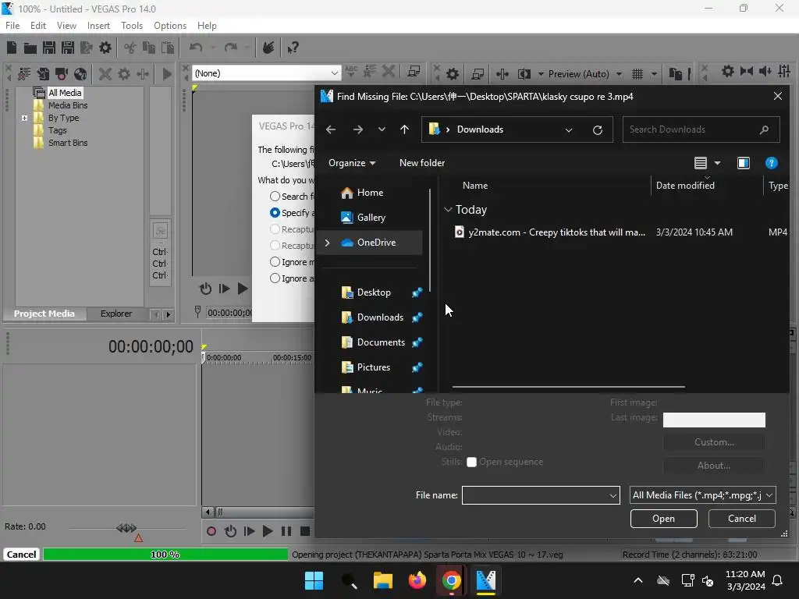Click the Windows Start button
This screenshot has width=799, height=599.
tap(314, 580)
